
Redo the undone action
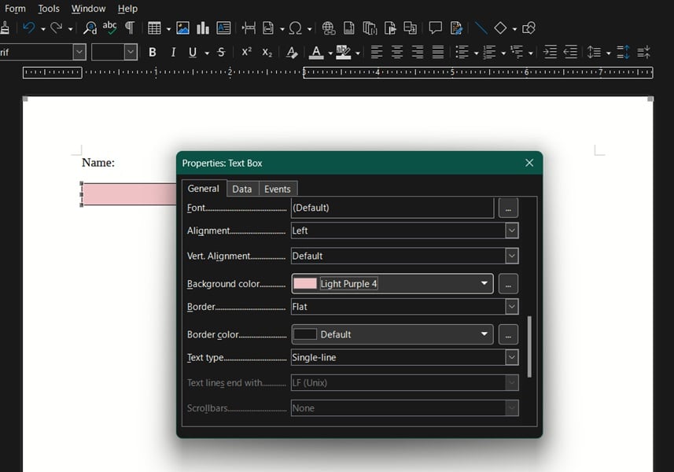tap(57, 28)
